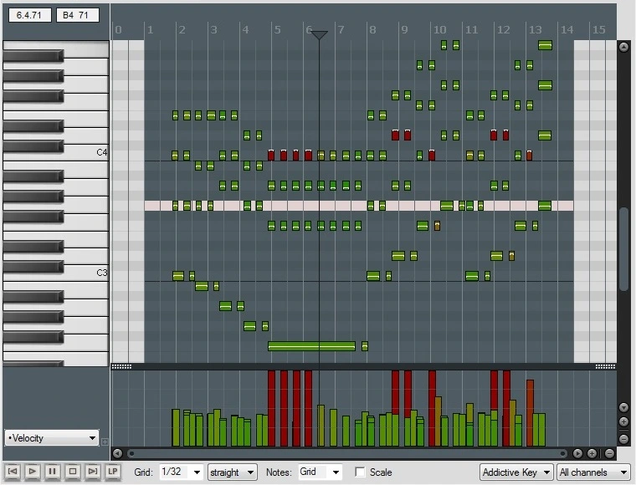
Task: Click bar 9 on the timeline ruler
Action: tap(404, 29)
